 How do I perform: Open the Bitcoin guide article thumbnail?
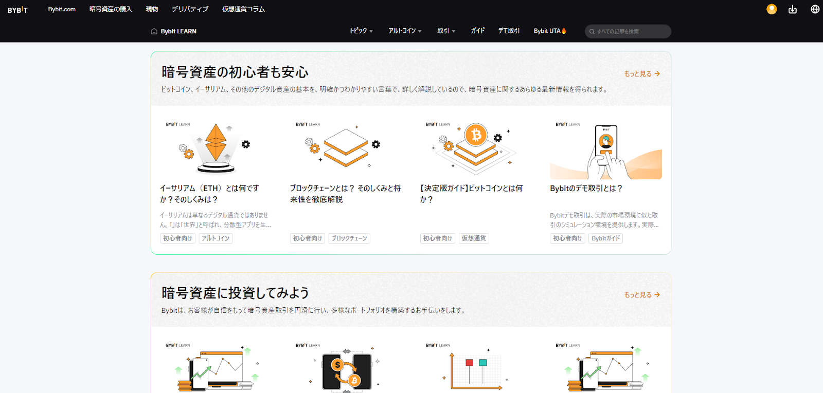(476, 149)
